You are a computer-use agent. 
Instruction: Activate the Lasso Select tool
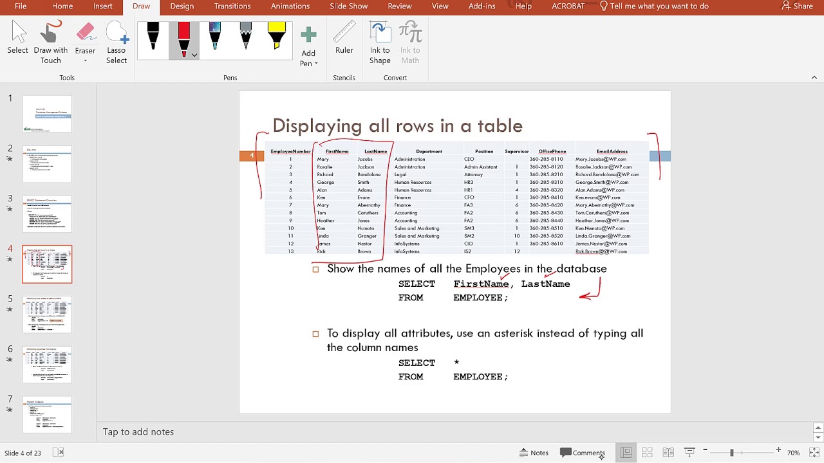pyautogui.click(x=117, y=42)
